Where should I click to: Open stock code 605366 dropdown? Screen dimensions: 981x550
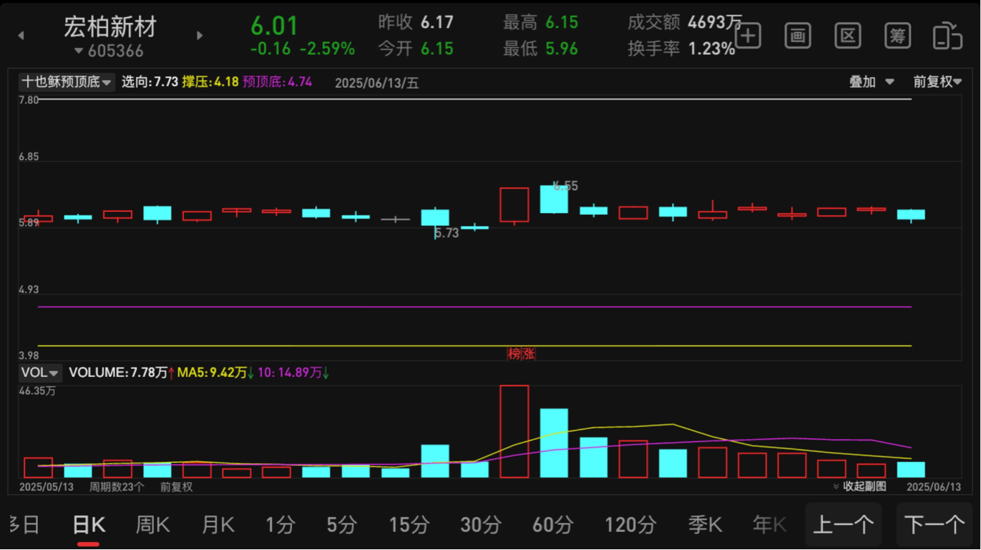pos(109,51)
